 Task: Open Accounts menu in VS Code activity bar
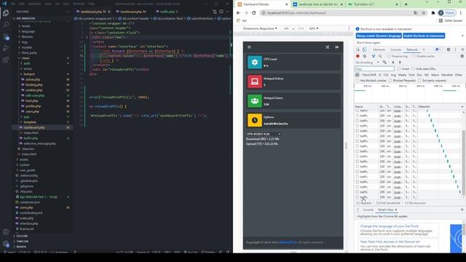[x=6, y=232]
